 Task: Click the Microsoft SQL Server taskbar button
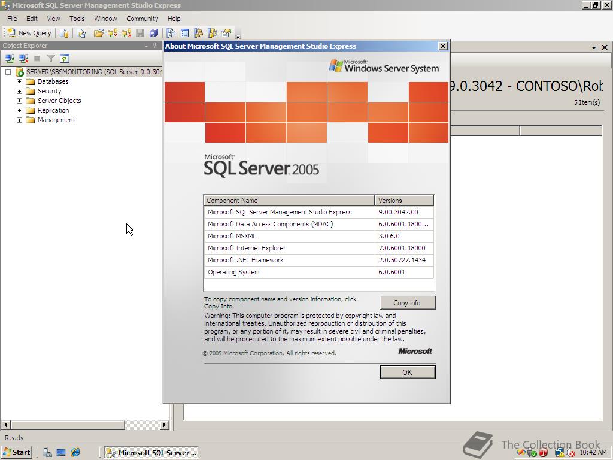(x=153, y=453)
